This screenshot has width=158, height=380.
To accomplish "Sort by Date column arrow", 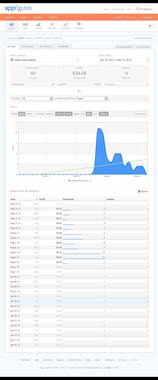I will pyautogui.click(x=37, y=199).
